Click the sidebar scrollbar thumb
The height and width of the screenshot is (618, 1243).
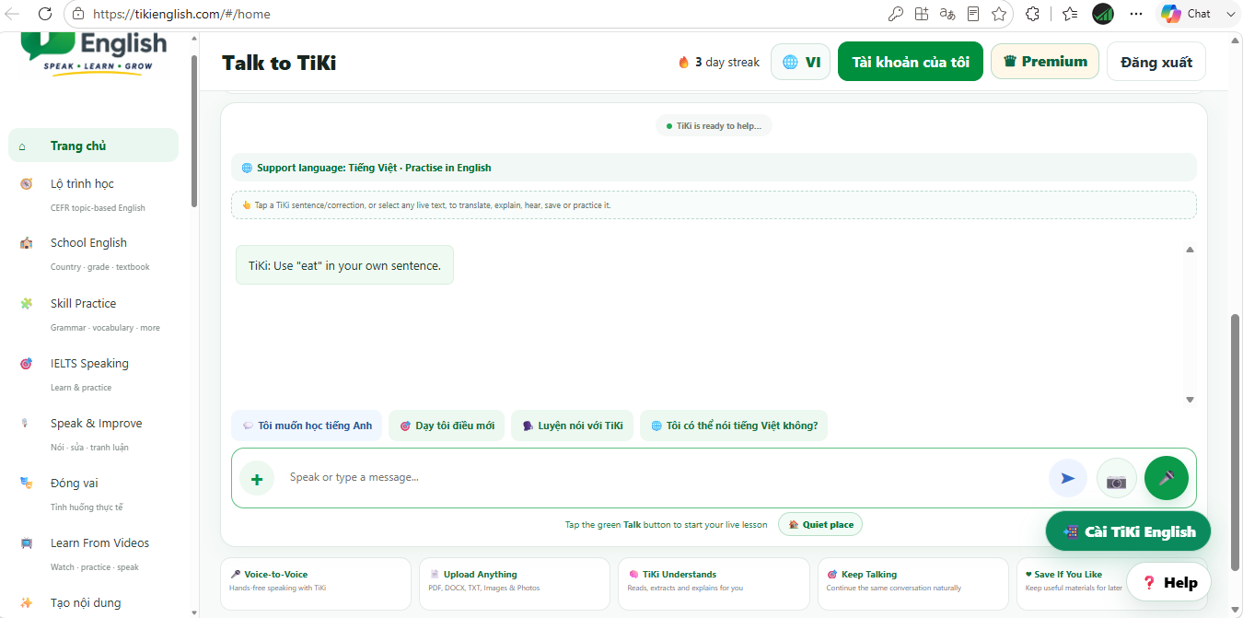[193, 131]
